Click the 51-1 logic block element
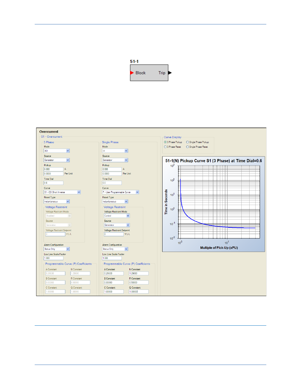 click(149, 73)
